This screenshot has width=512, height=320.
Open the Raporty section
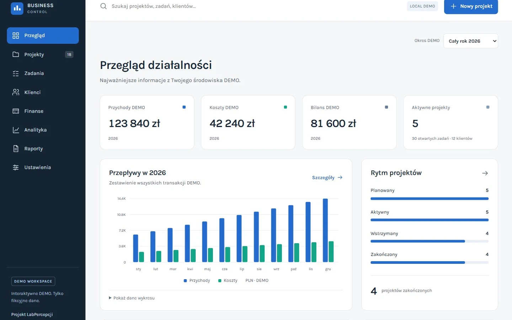pos(43,149)
